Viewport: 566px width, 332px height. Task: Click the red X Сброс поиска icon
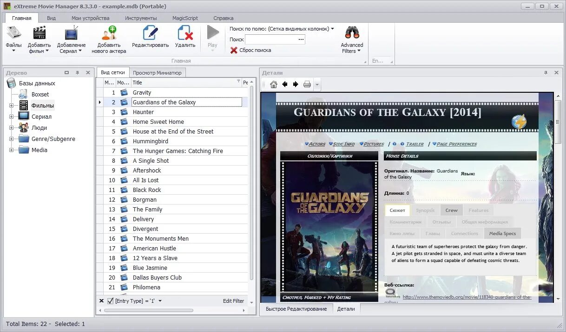[x=234, y=50]
